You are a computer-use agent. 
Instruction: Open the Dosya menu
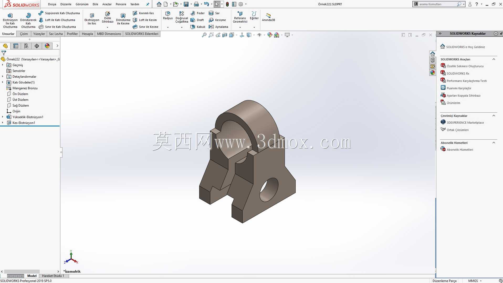point(52,4)
